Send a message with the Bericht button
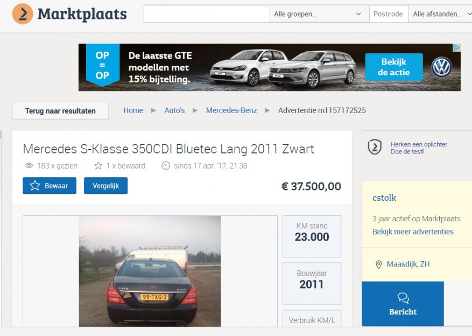The height and width of the screenshot is (336, 472). 403,304
